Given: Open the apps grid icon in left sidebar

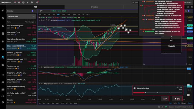Looking at the screenshot, I should click(3, 75).
